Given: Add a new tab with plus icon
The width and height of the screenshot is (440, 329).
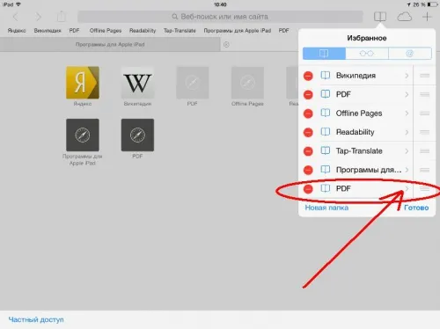Looking at the screenshot, I should (x=427, y=17).
